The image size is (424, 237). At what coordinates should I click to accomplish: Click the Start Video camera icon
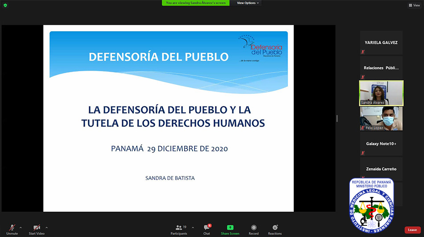tap(37, 228)
